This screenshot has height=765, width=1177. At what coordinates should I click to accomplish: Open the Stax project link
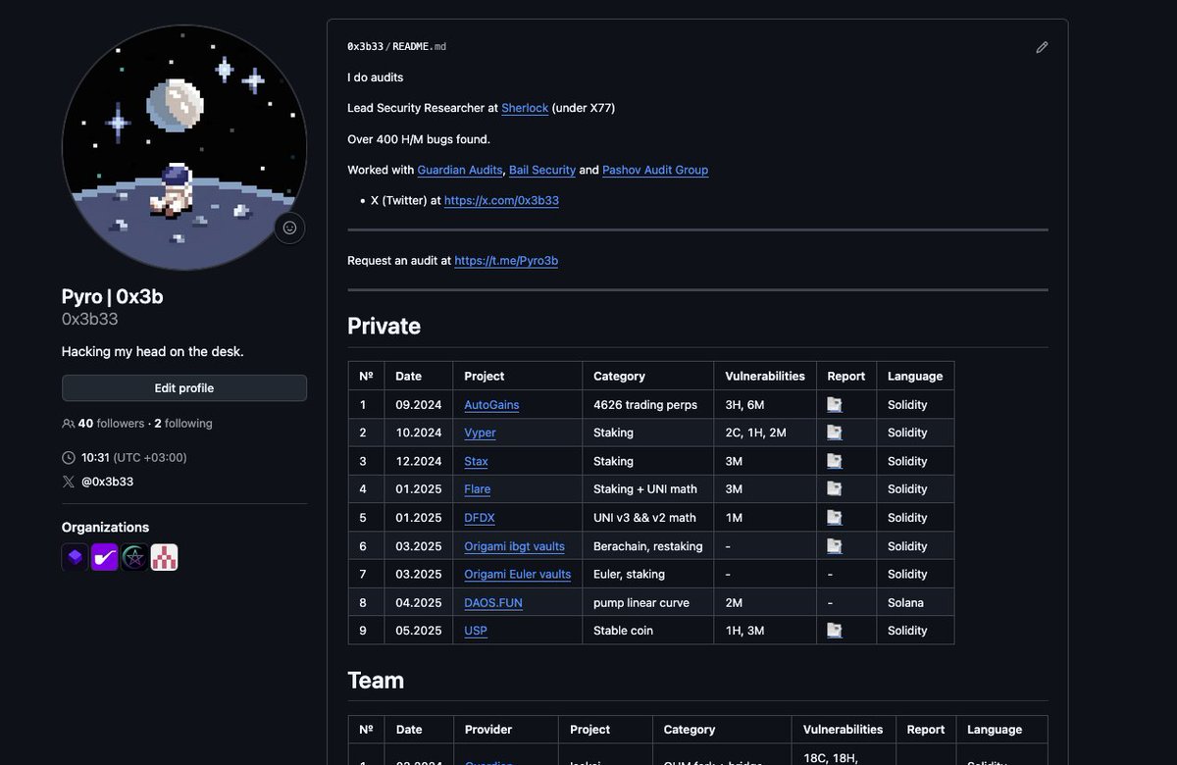click(476, 461)
